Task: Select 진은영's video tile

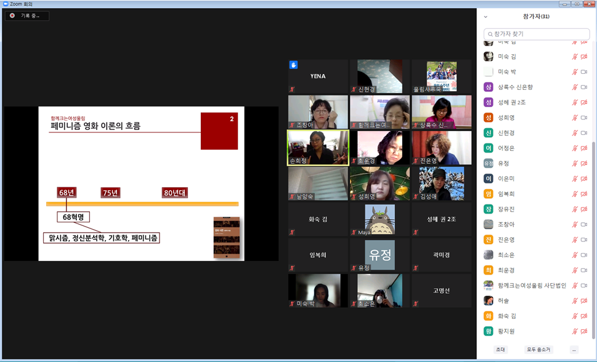Action: (441, 148)
